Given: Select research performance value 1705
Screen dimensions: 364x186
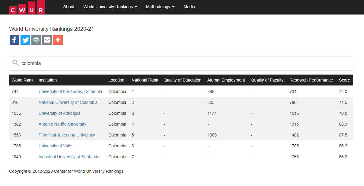Looking at the screenshot, I should pyautogui.click(x=294, y=146).
